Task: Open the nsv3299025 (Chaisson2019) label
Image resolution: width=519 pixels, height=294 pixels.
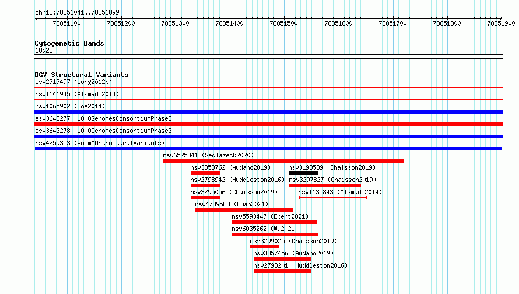Action: click(293, 241)
